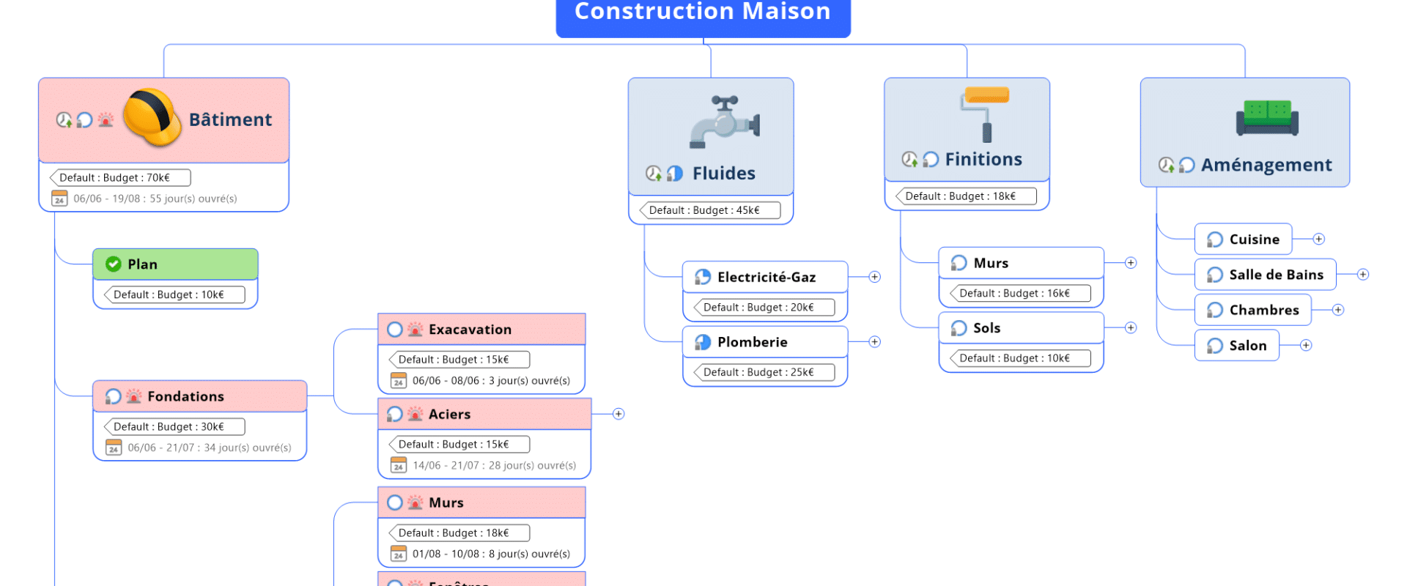Click the green sofa icon on Aménagement
The height and width of the screenshot is (586, 1407).
(x=1267, y=117)
